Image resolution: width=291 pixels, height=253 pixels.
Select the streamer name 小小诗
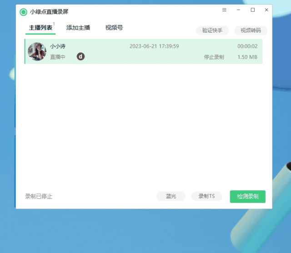pyautogui.click(x=58, y=46)
